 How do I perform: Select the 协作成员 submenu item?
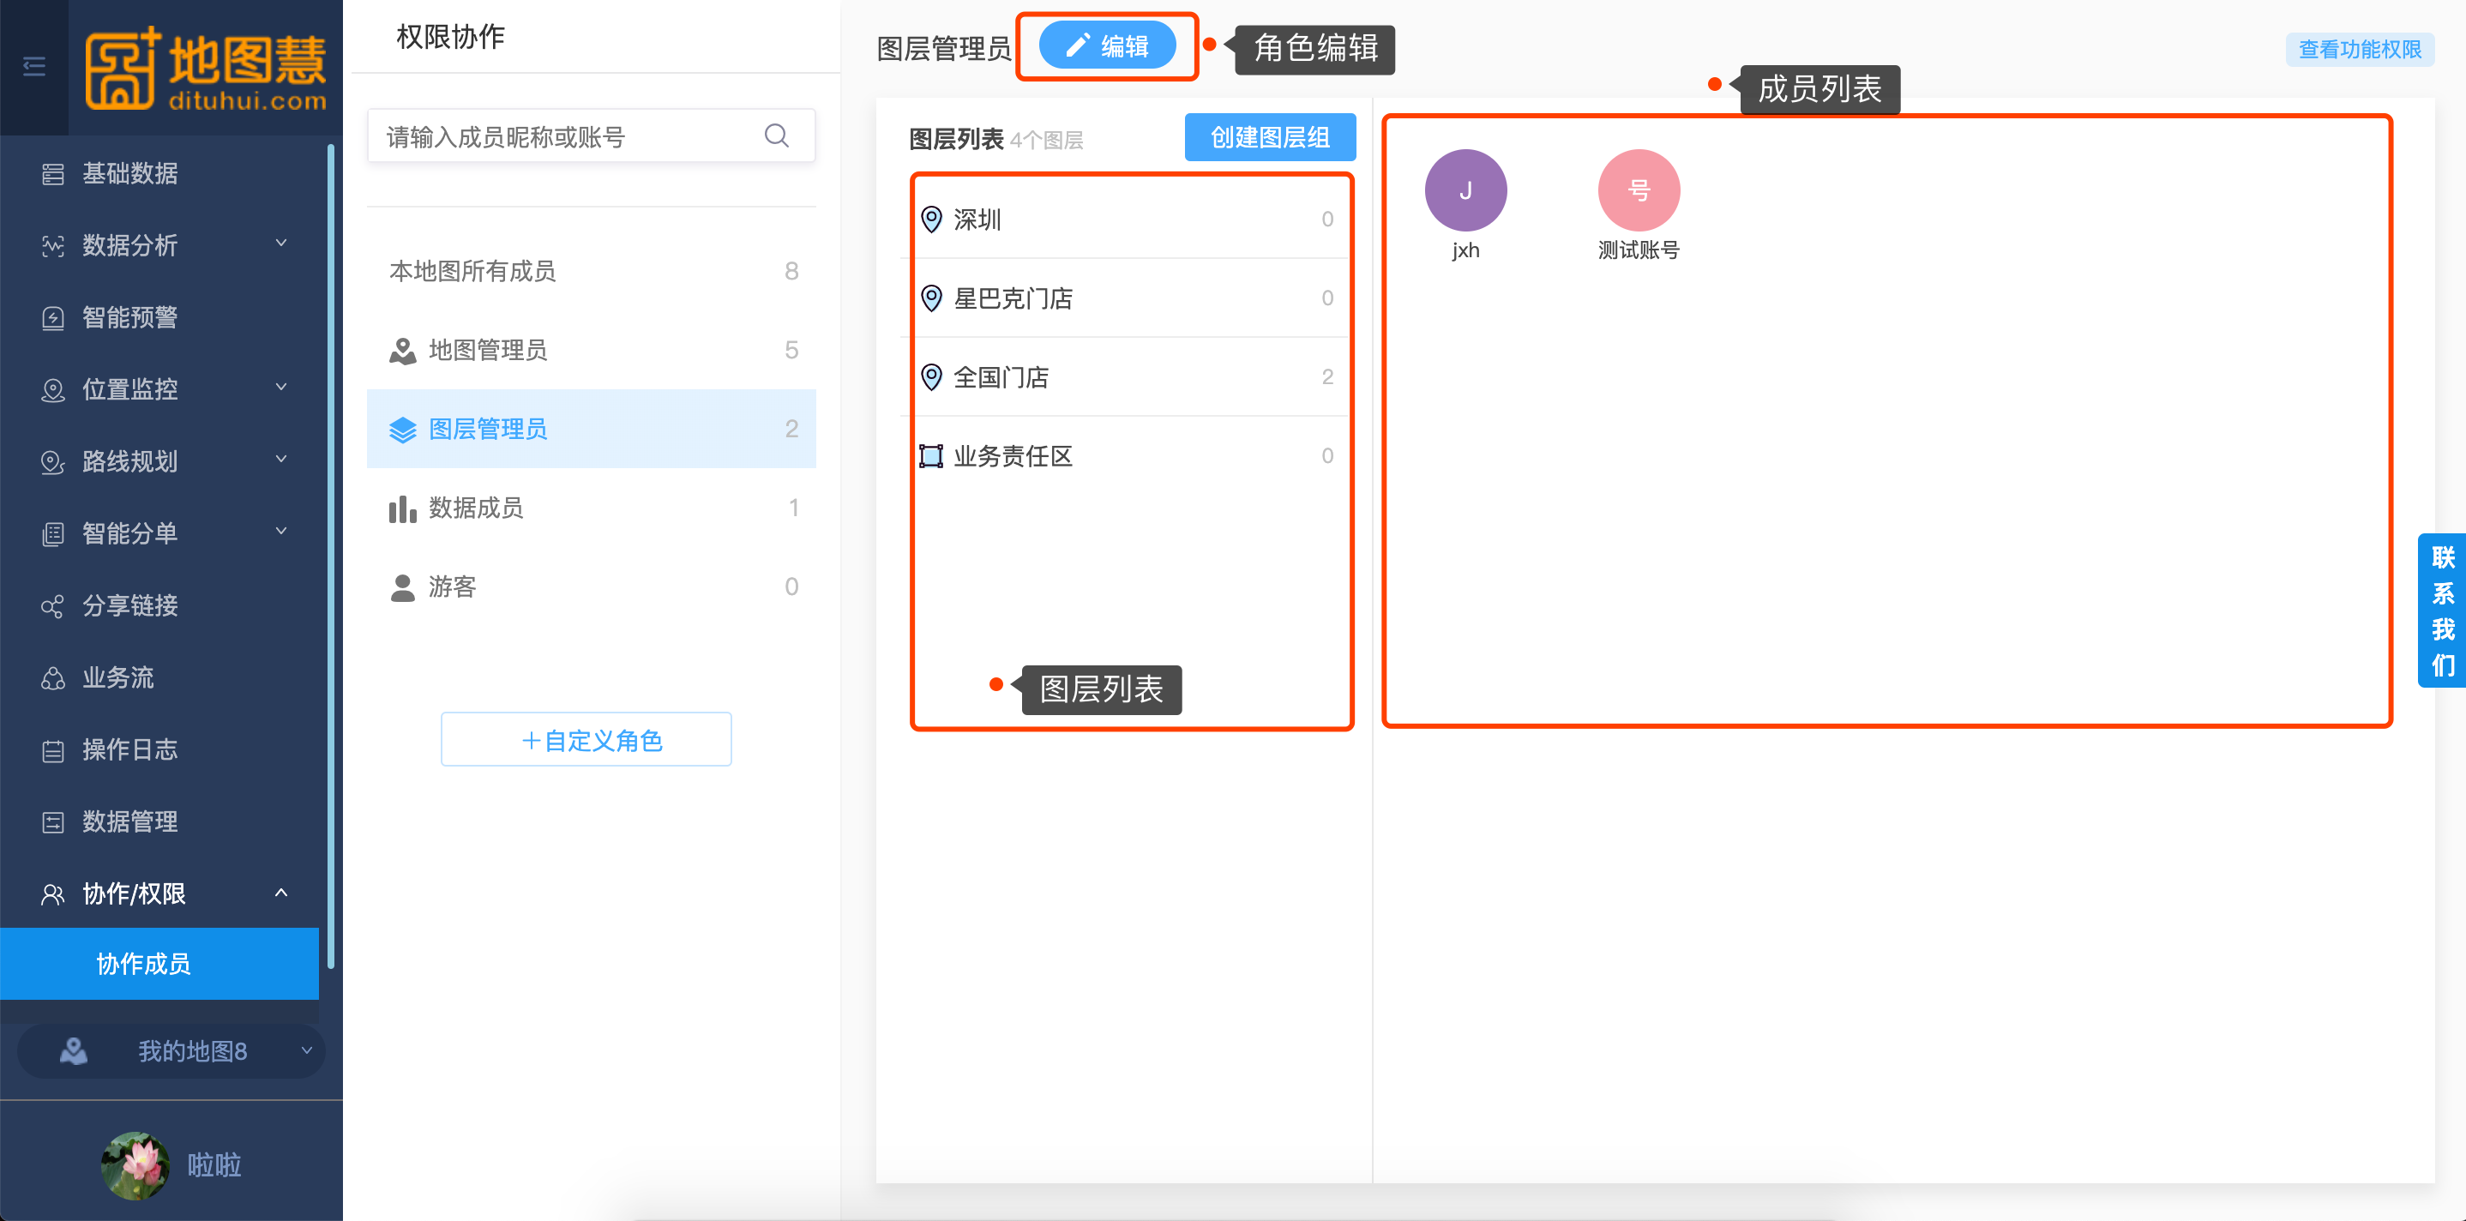coord(159,964)
